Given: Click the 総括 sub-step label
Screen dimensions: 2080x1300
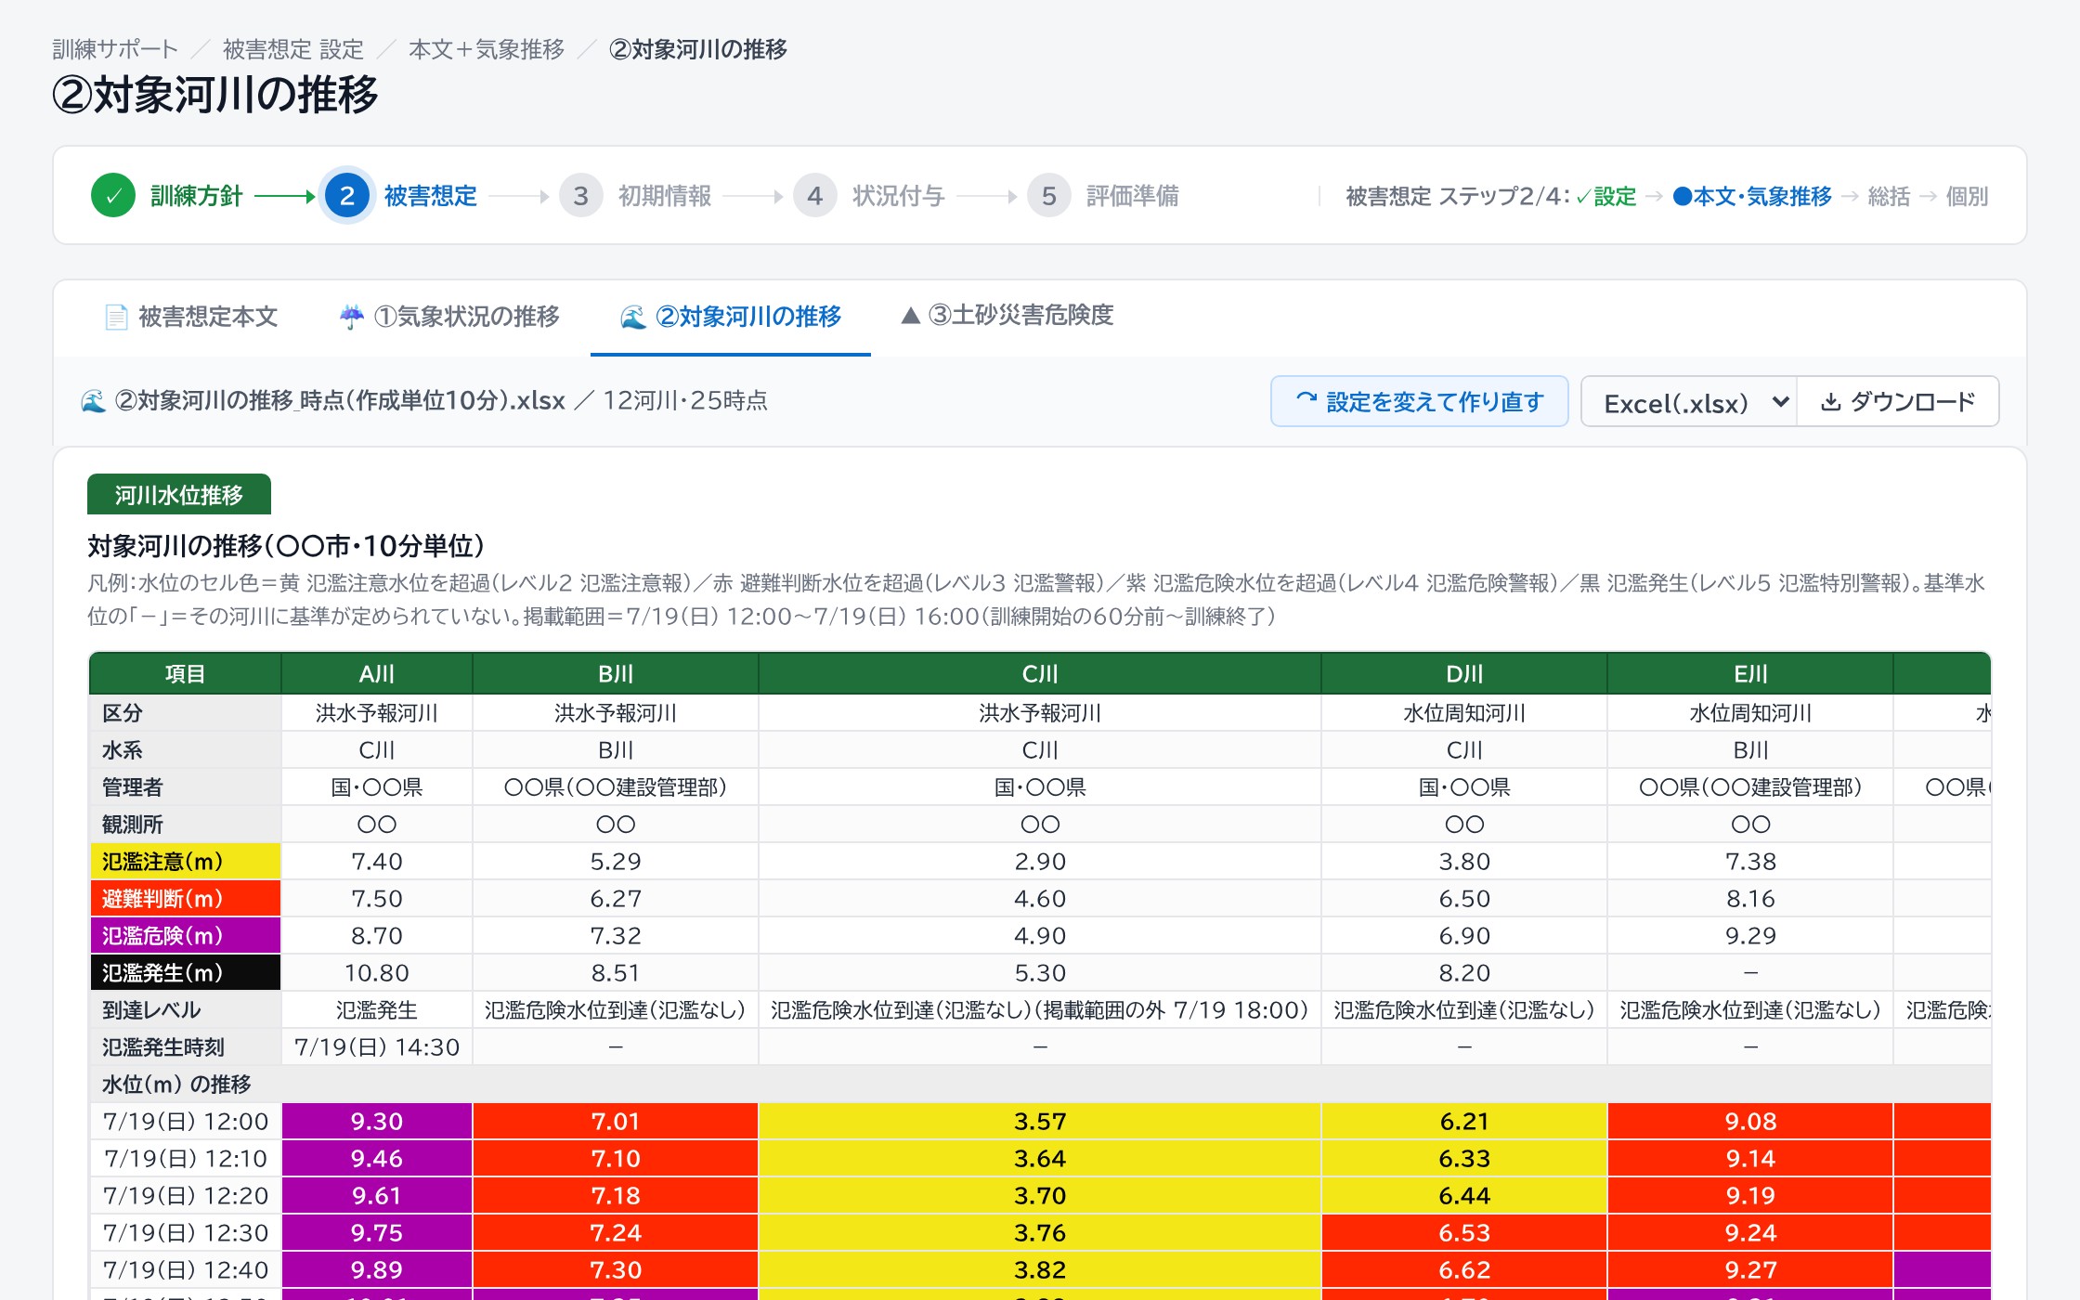Looking at the screenshot, I should (1889, 197).
